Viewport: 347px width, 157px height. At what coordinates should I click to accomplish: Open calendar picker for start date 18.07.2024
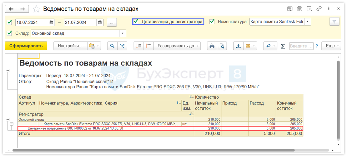(x=52, y=22)
